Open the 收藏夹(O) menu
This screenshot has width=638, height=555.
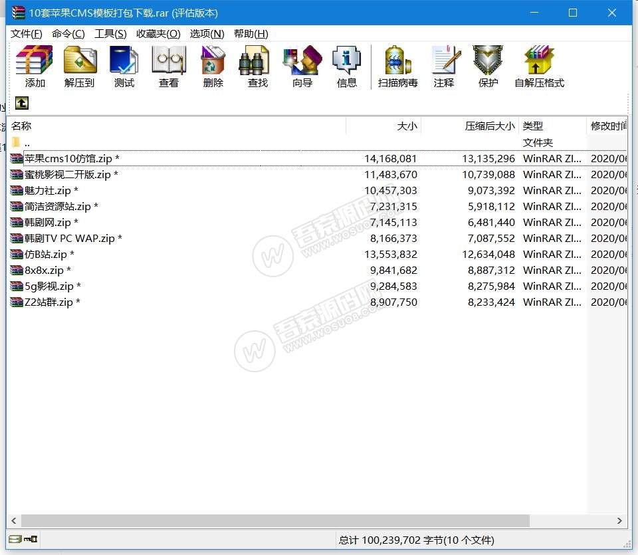(158, 34)
